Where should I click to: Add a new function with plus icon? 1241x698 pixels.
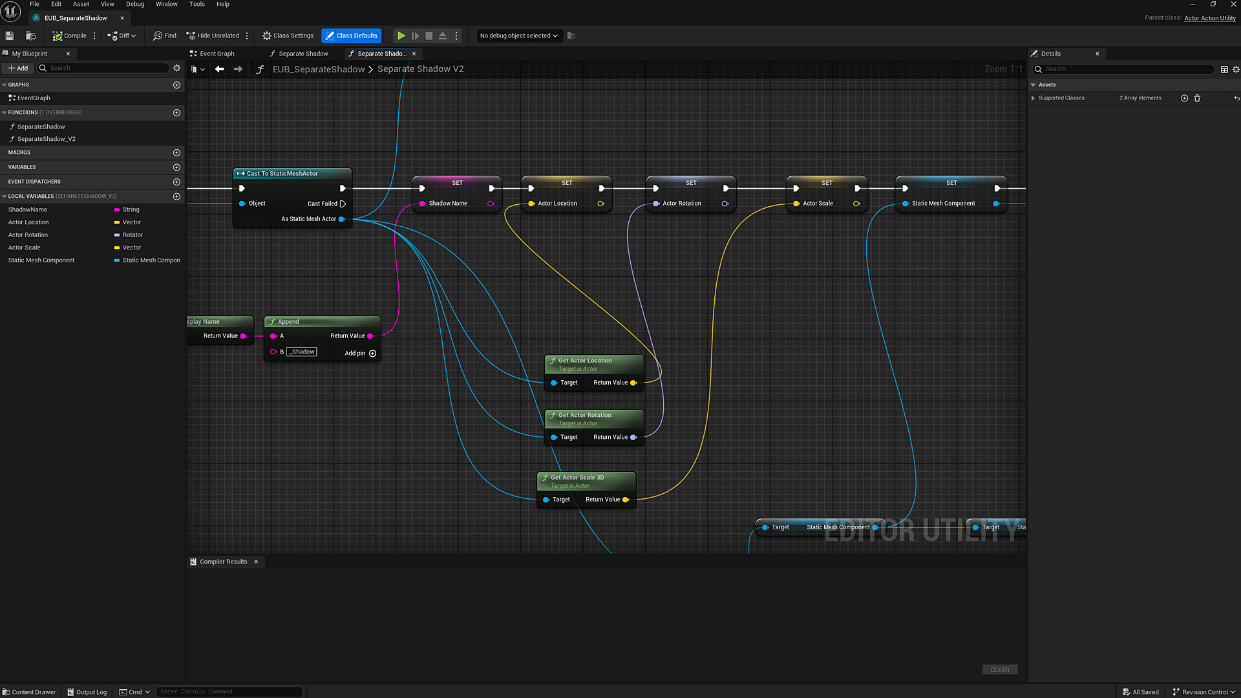point(176,112)
